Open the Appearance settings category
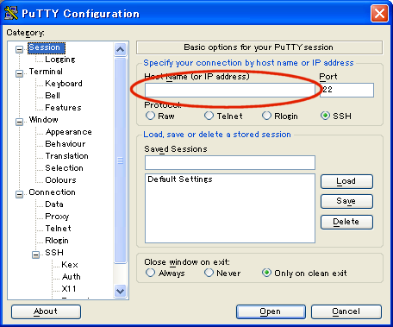The image size is (393, 327). point(68,132)
